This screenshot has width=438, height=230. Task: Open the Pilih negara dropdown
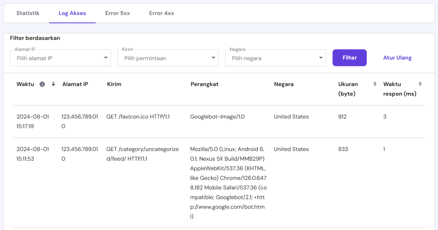click(x=275, y=58)
